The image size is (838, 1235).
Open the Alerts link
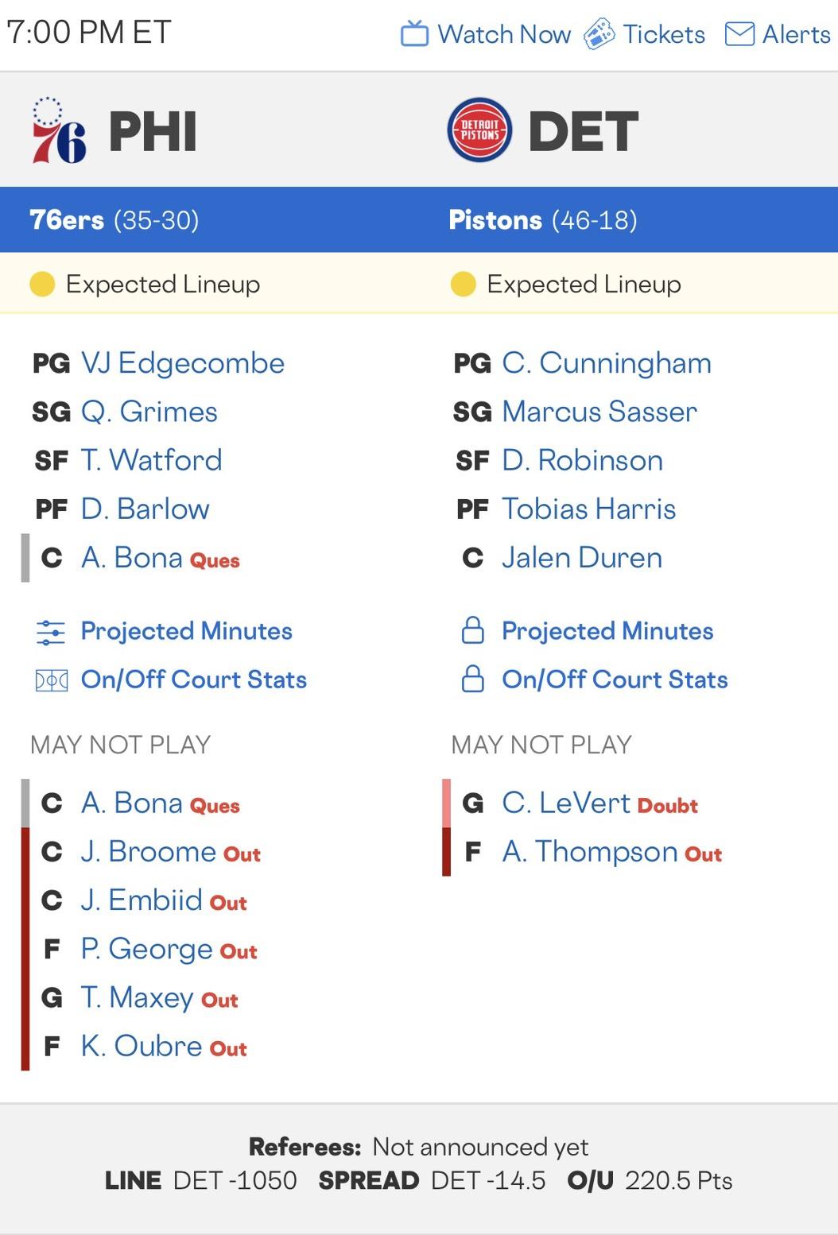[796, 34]
